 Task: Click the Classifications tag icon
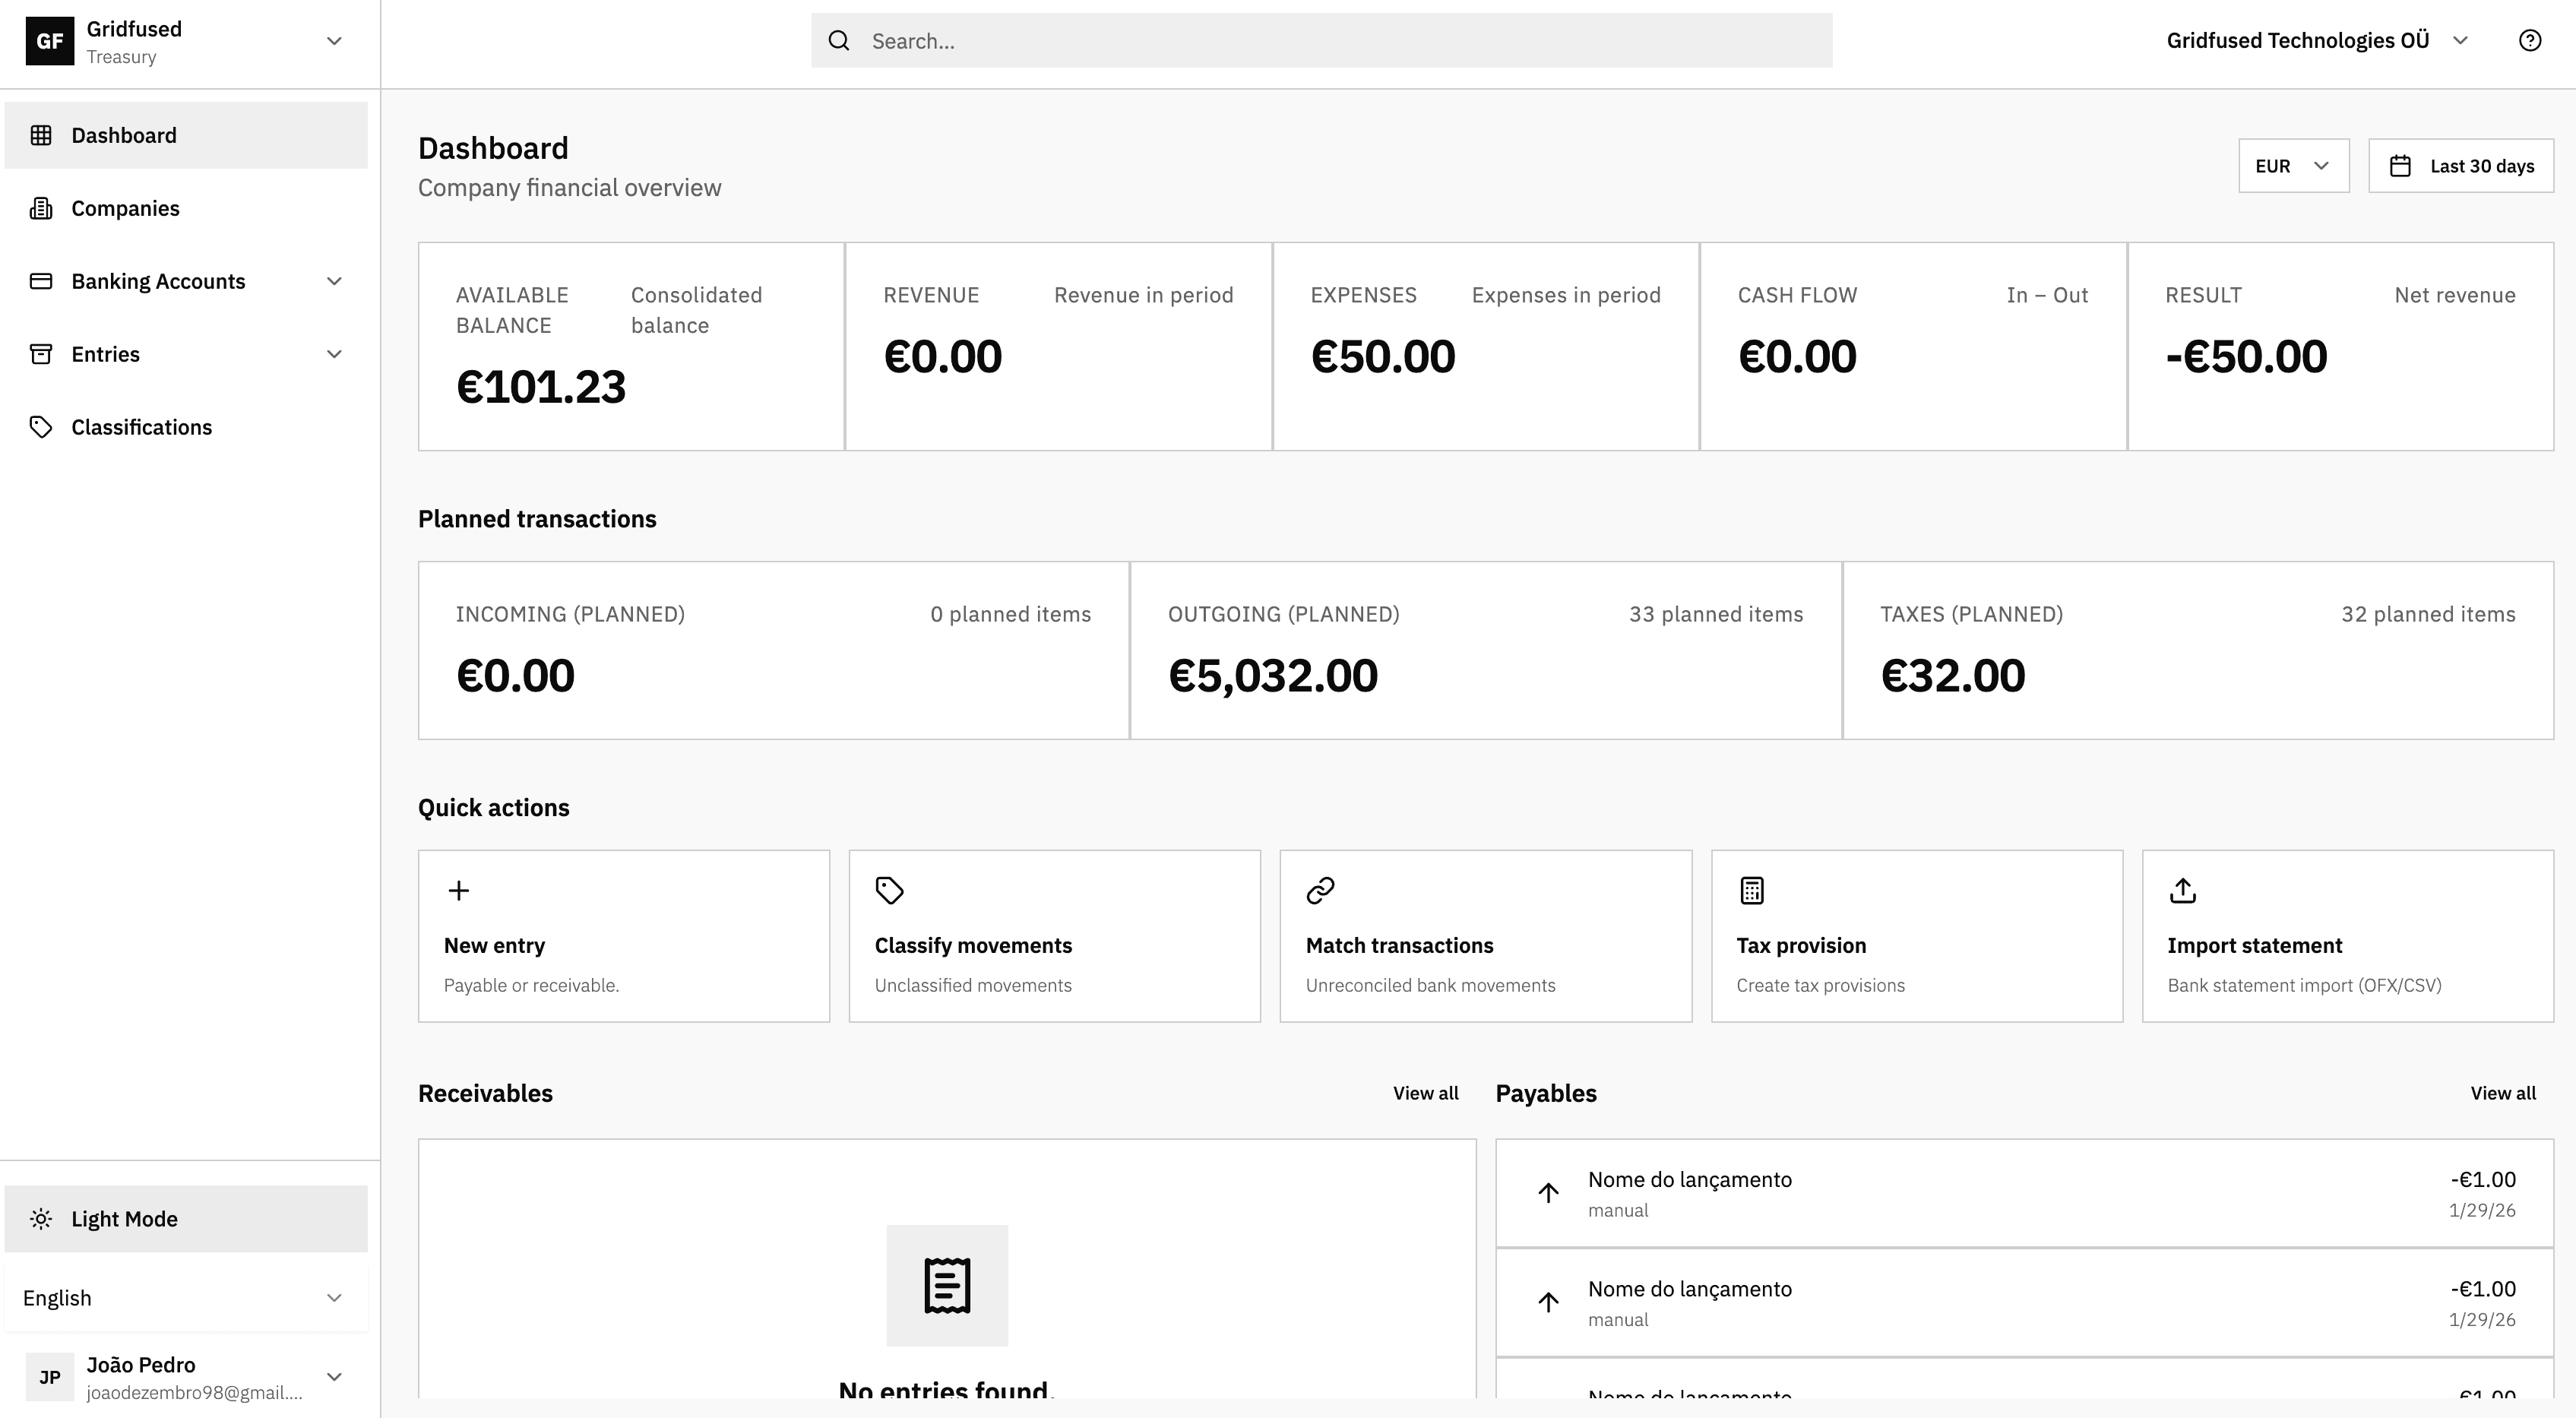coord(41,427)
